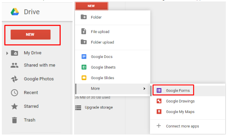The image size is (227, 136).
Task: Click the blue Google Docs icon
Action: [x=84, y=56]
